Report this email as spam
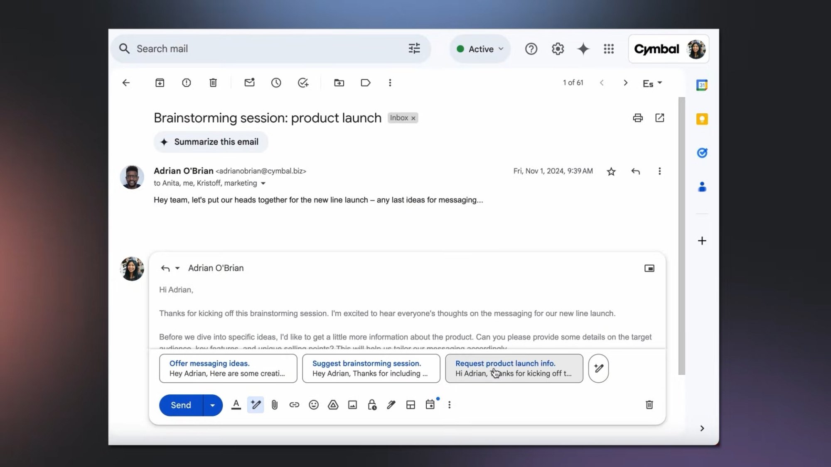Image resolution: width=831 pixels, height=467 pixels. 186,83
